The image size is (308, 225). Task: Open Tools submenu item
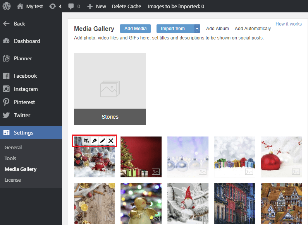(10, 158)
